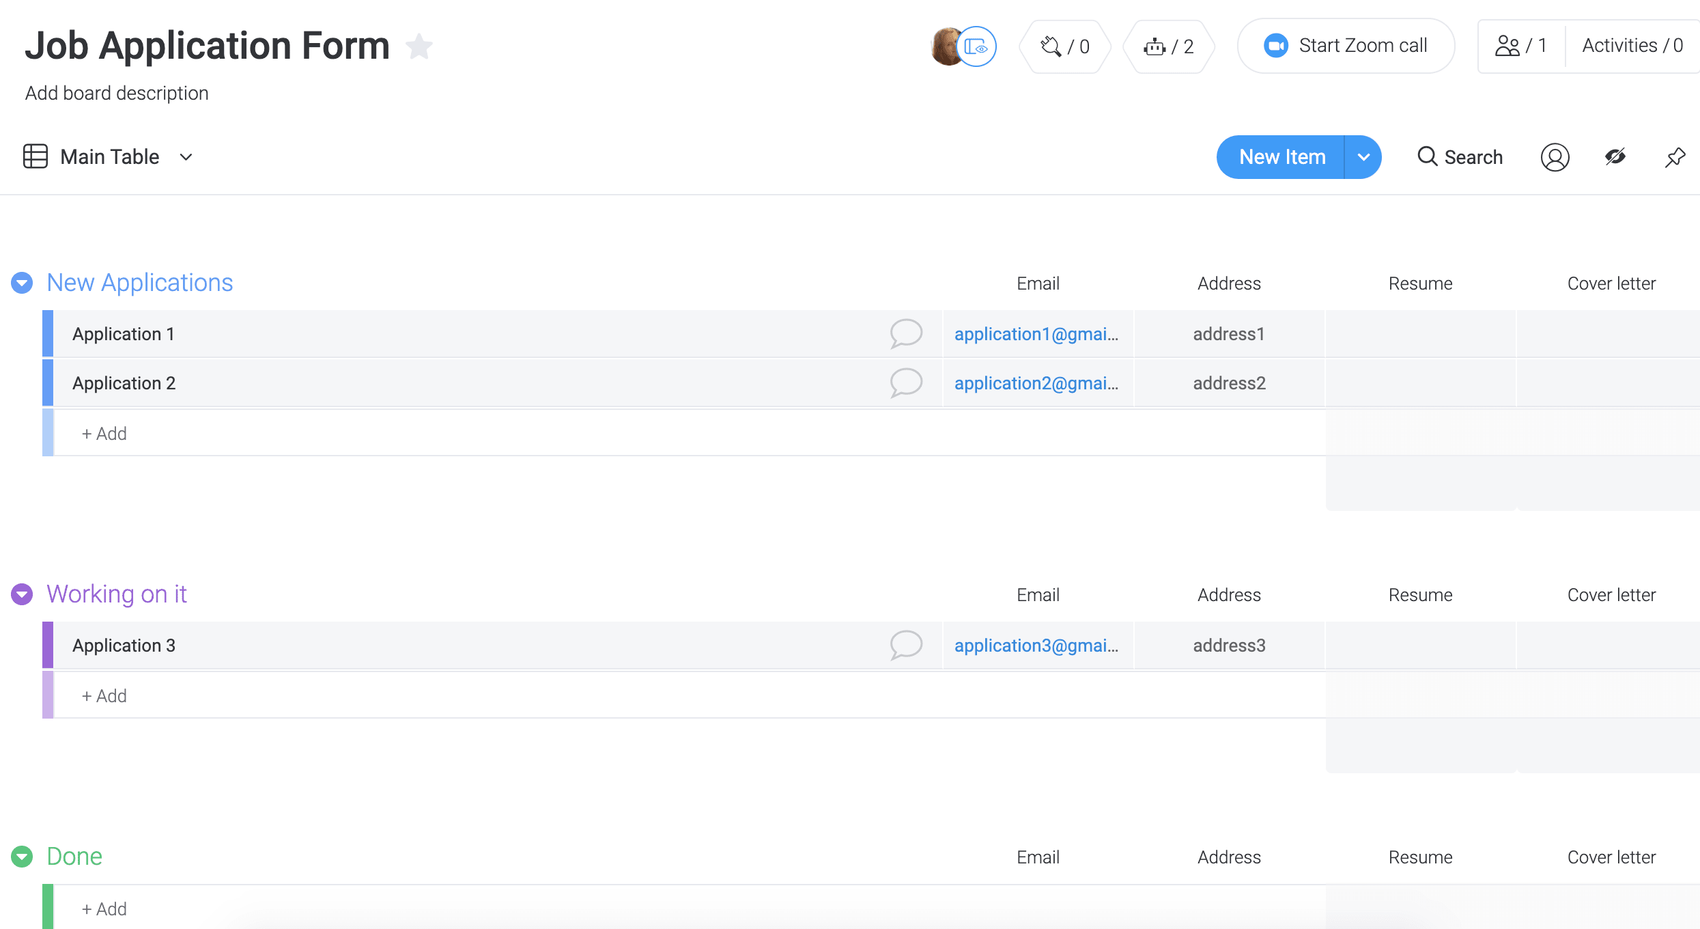Image resolution: width=1700 pixels, height=929 pixels.
Task: Click the Resume column header in Done group
Action: coord(1420,857)
